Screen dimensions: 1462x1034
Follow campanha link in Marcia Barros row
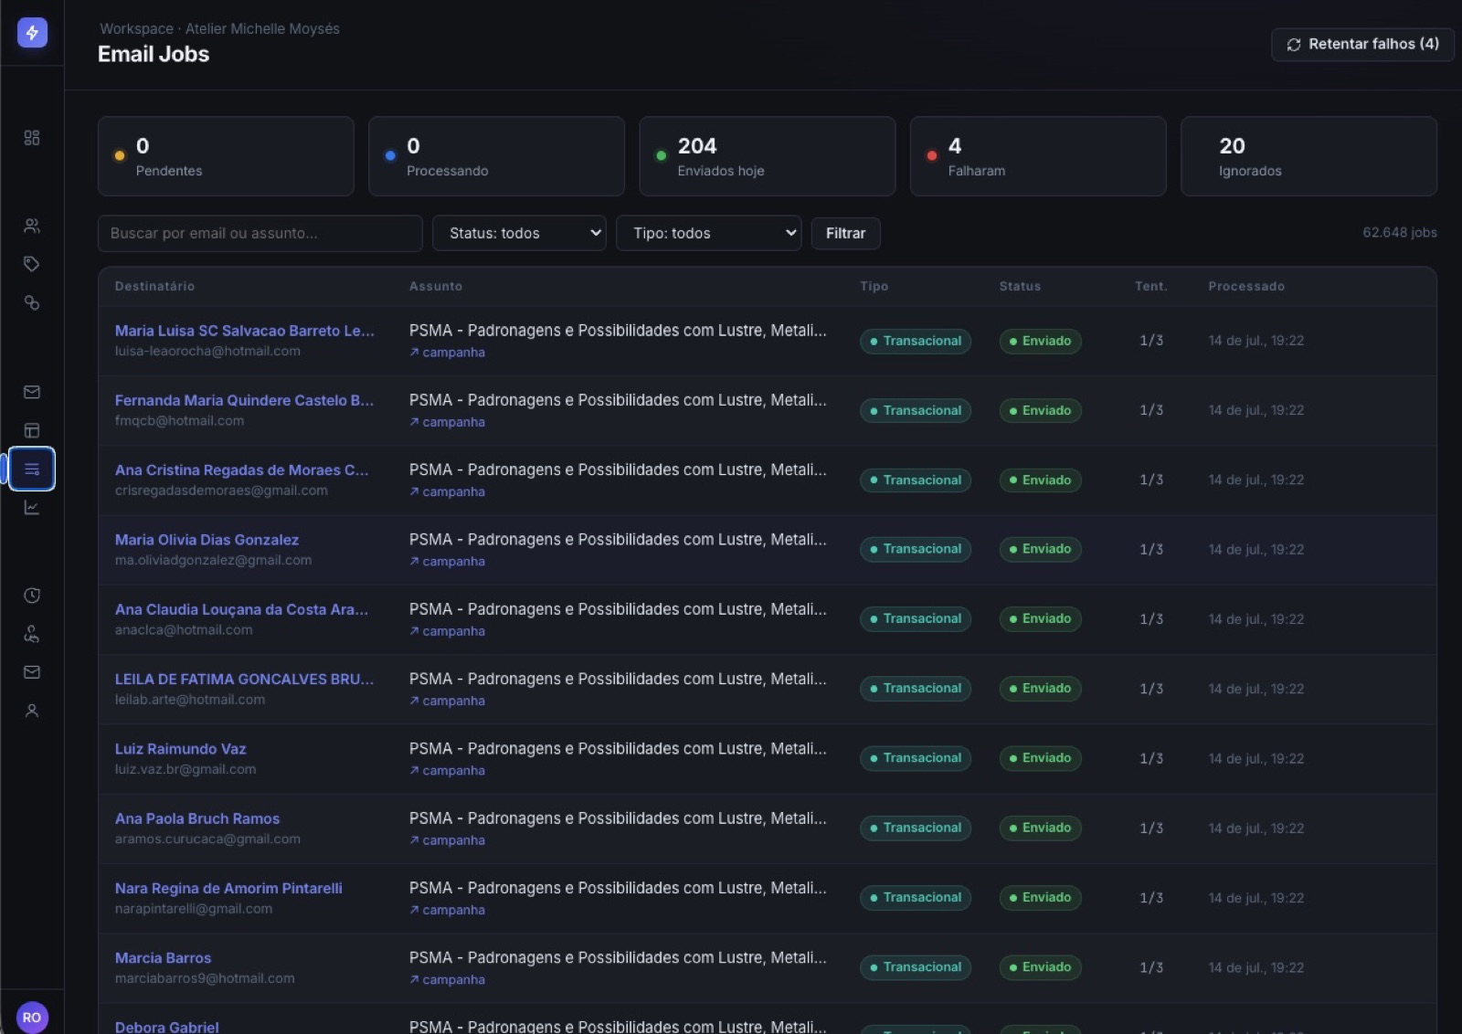coord(448,979)
